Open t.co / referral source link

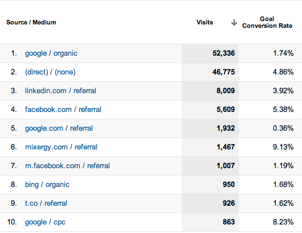pyautogui.click(x=46, y=203)
